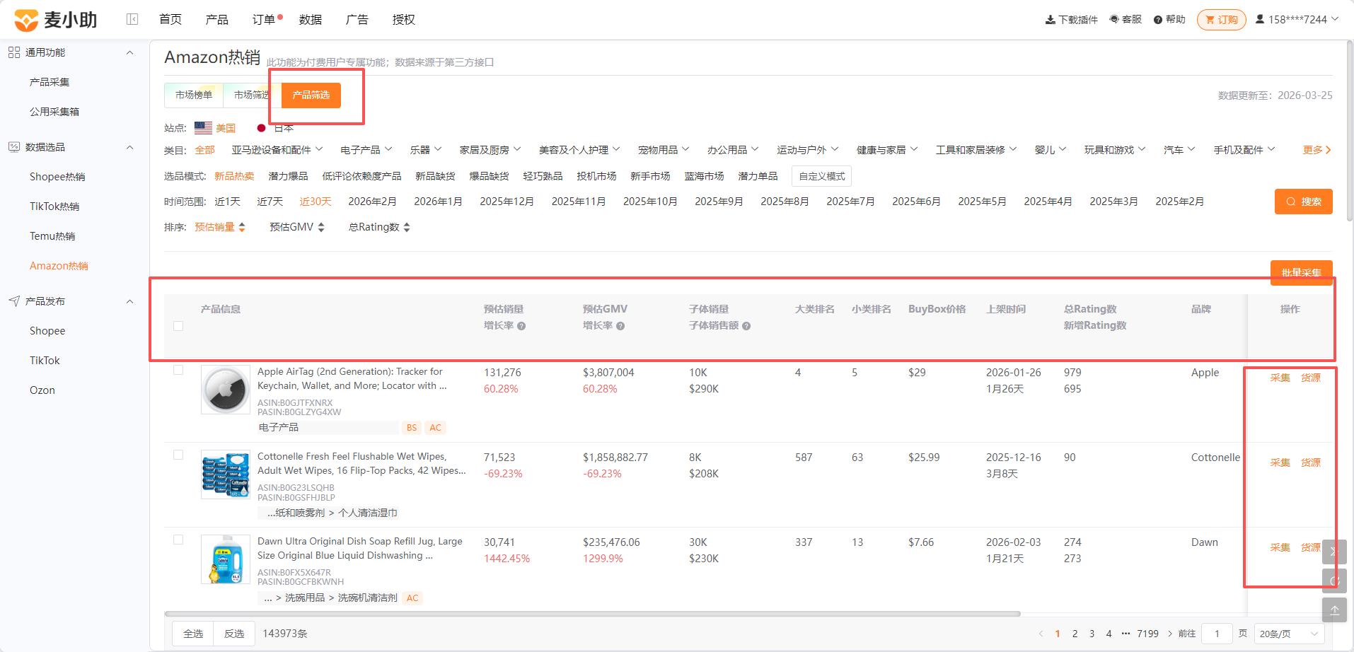Collapse the sidebar with the toggle icon

pyautogui.click(x=132, y=19)
